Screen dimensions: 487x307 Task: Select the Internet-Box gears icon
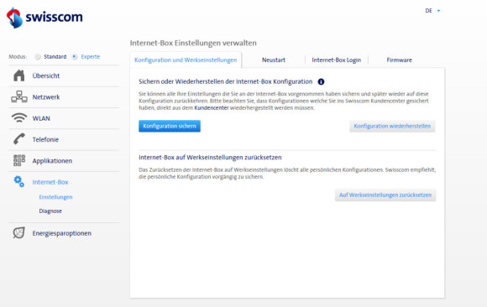19,181
